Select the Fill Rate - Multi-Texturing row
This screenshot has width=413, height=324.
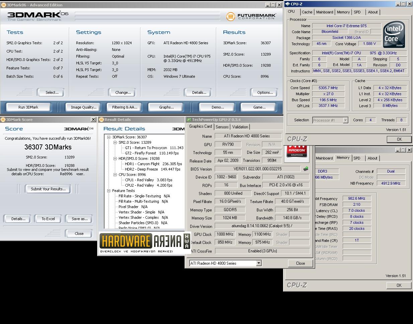click(143, 201)
